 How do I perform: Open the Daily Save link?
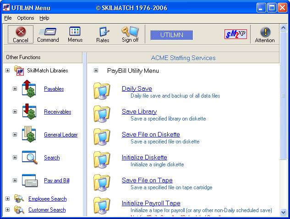point(137,88)
